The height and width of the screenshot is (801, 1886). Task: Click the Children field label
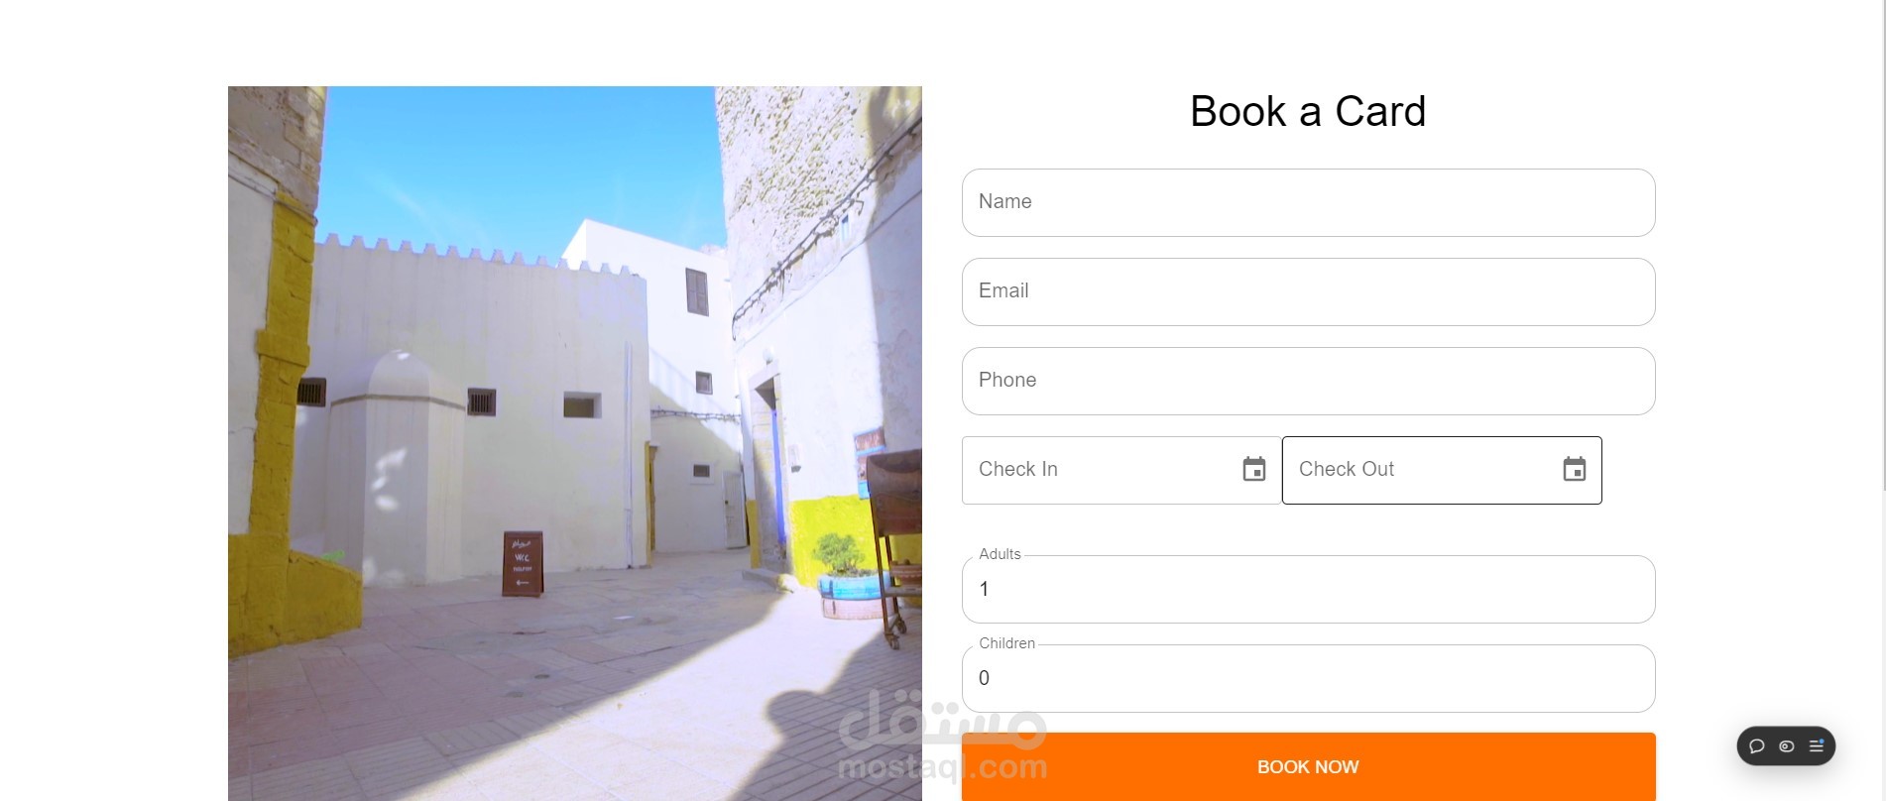click(1006, 643)
